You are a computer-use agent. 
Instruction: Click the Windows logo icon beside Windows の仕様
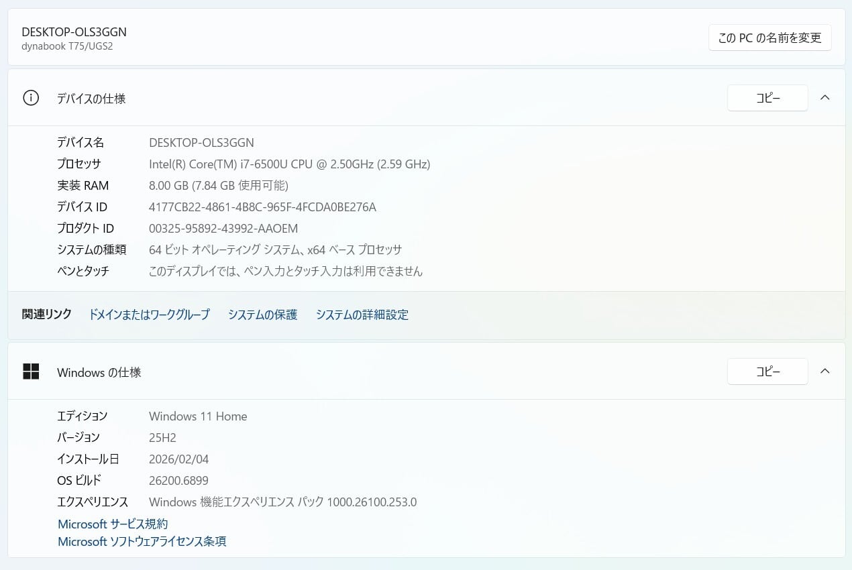click(31, 372)
